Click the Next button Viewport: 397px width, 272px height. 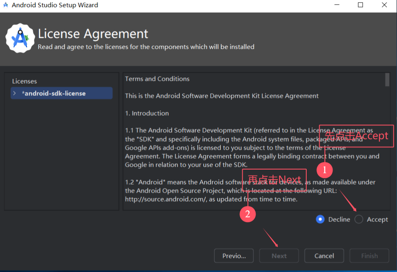[279, 255]
